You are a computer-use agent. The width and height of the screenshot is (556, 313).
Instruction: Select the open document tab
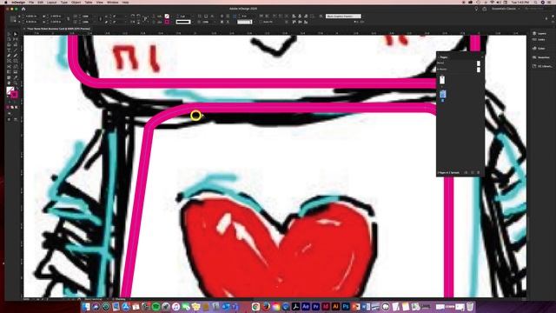coord(58,29)
